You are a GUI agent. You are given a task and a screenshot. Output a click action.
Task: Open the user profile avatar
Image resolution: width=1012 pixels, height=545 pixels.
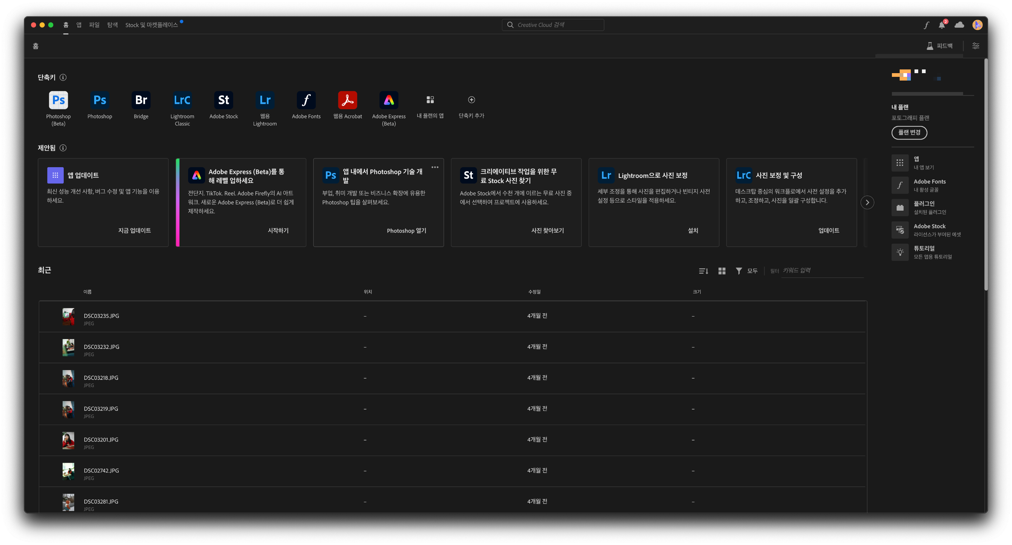(978, 25)
